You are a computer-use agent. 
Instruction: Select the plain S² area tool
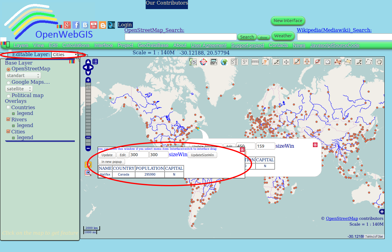[x=245, y=62]
